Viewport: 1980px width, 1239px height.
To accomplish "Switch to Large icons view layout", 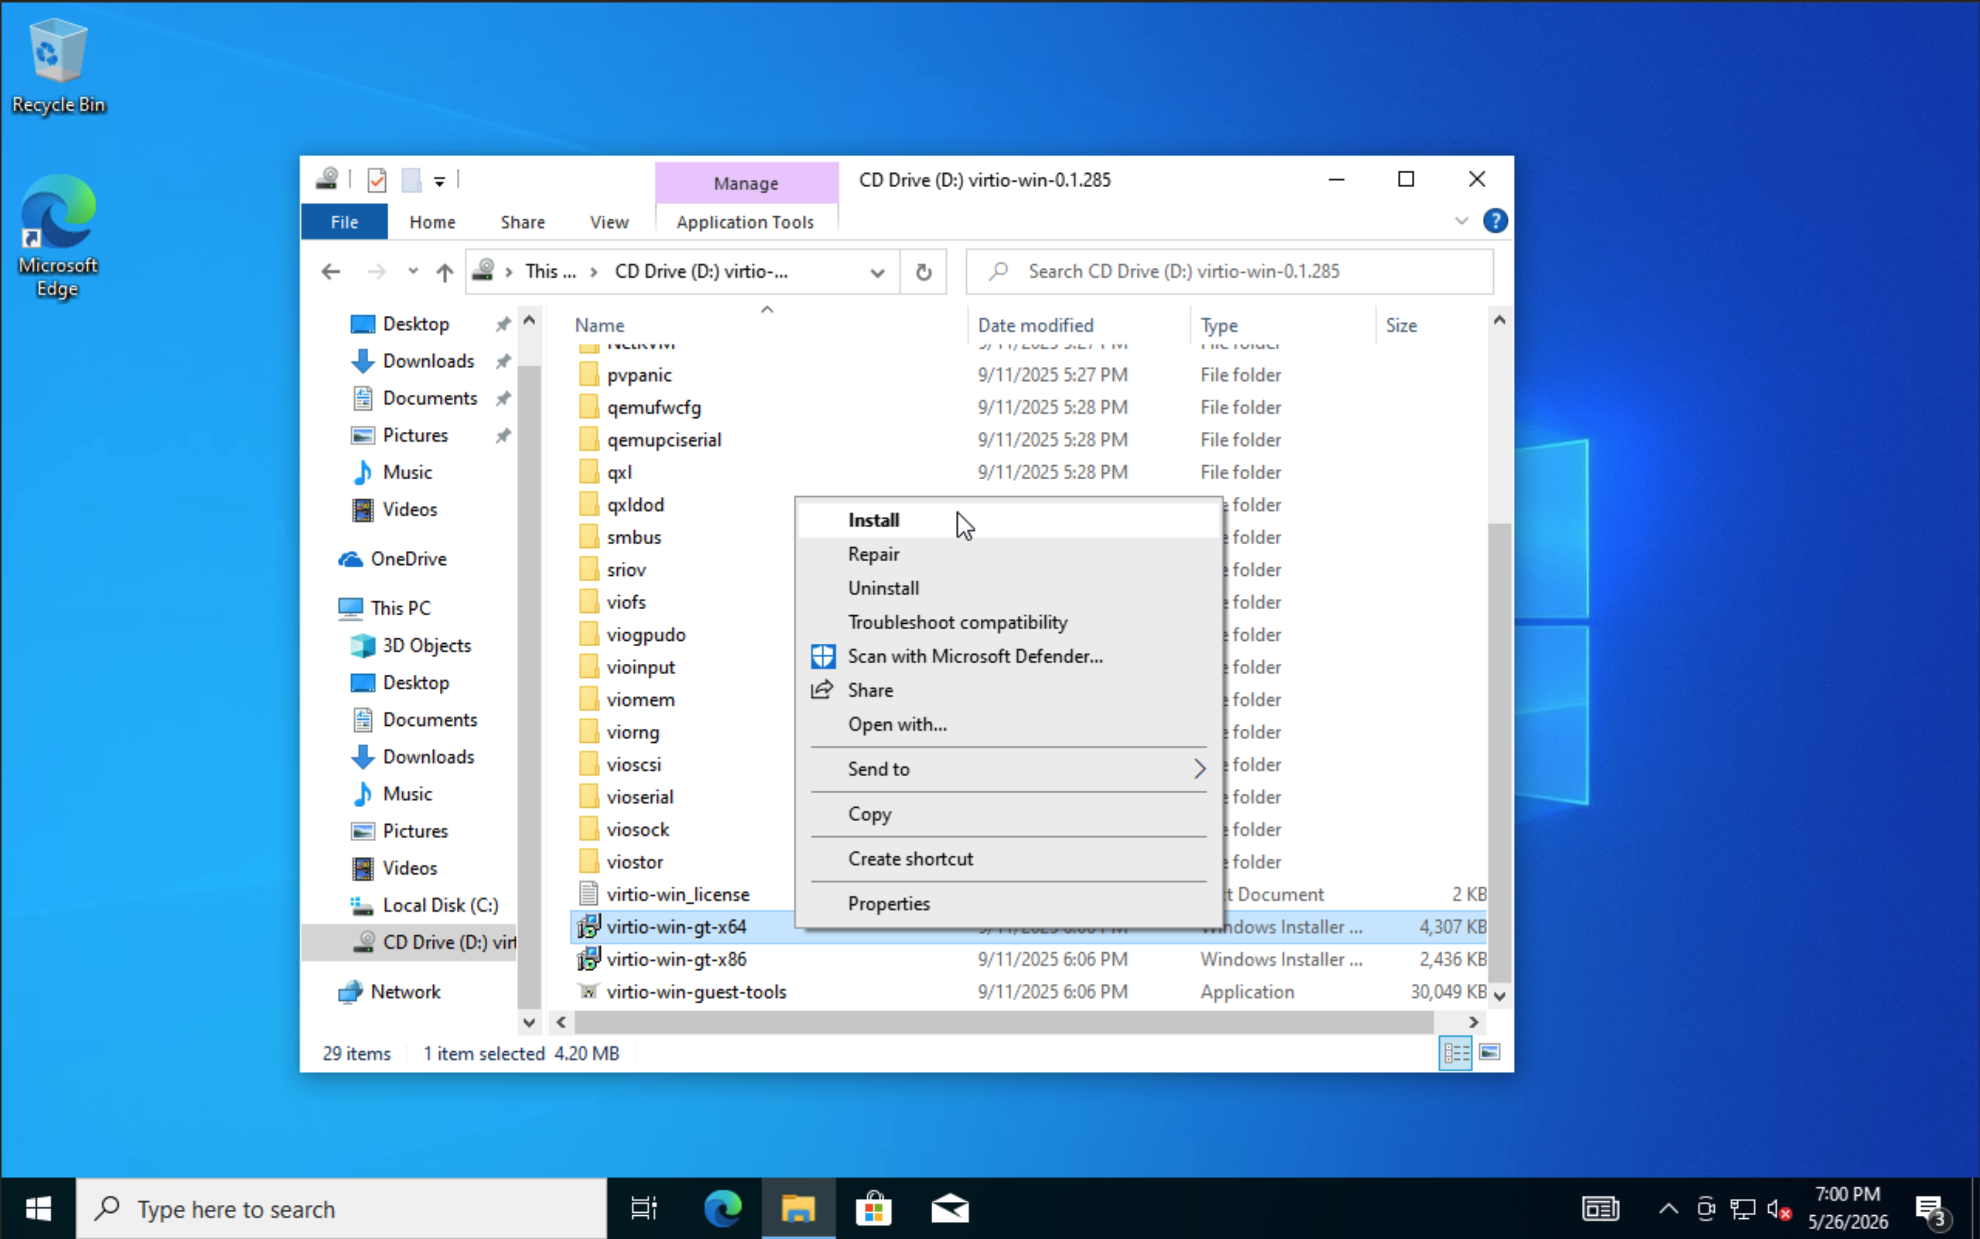I will tap(1490, 1053).
